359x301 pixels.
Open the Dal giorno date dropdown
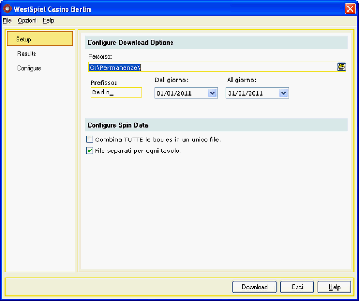point(213,93)
